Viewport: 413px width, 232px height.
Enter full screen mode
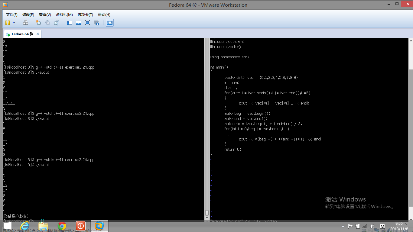pyautogui.click(x=88, y=23)
